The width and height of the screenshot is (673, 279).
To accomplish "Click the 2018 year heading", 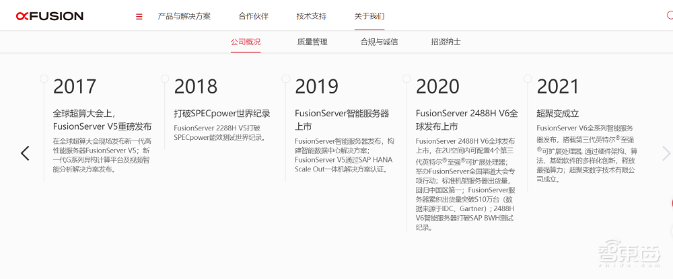I will [196, 87].
